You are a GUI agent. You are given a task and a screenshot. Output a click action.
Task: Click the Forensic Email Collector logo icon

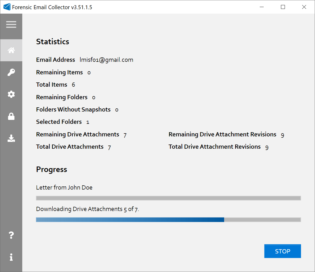coord(7,7)
